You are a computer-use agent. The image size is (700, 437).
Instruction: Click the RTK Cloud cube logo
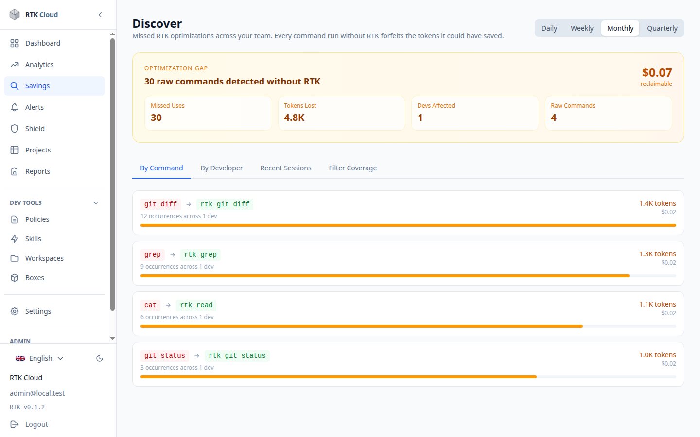click(x=15, y=15)
